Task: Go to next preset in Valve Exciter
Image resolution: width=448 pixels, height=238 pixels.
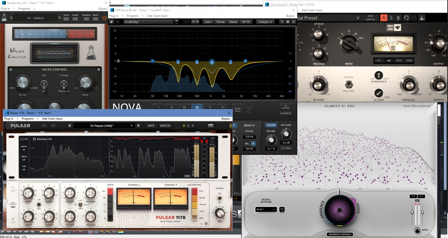Action: coord(60,18)
